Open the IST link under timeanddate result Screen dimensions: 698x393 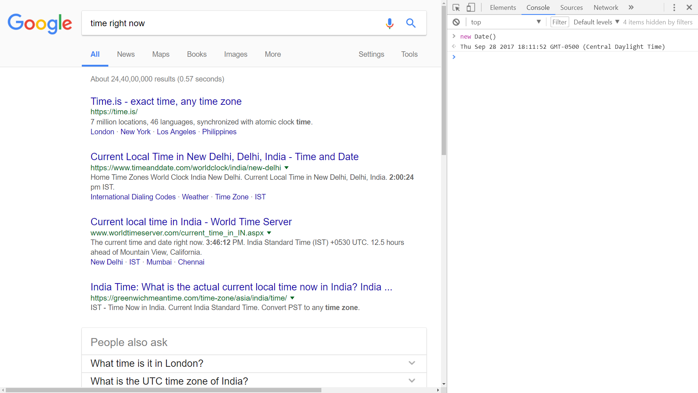click(x=260, y=197)
